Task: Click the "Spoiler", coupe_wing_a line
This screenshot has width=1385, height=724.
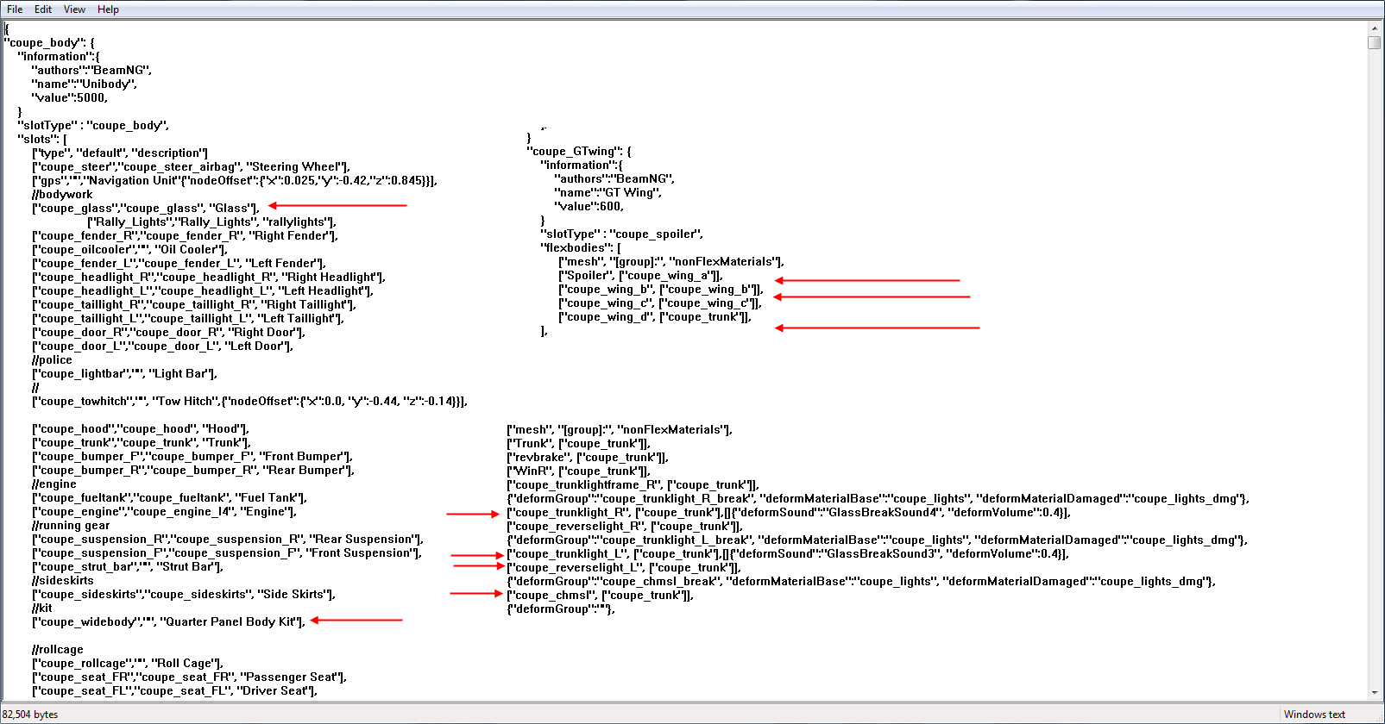Action: [639, 275]
